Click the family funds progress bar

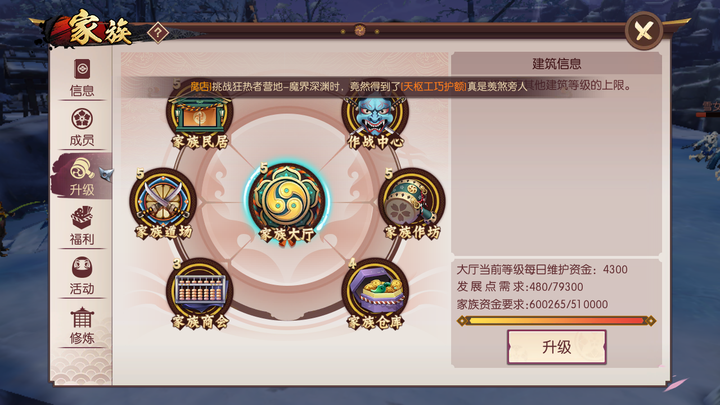(x=556, y=321)
